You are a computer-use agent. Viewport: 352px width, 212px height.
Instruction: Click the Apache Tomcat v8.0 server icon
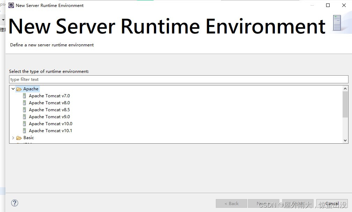point(24,103)
